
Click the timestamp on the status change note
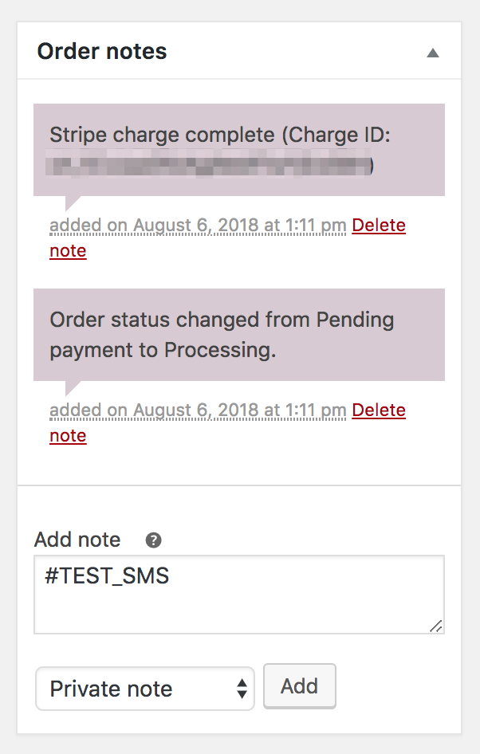click(191, 410)
